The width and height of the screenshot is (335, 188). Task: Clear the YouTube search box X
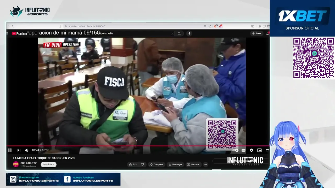pyautogui.click(x=172, y=33)
